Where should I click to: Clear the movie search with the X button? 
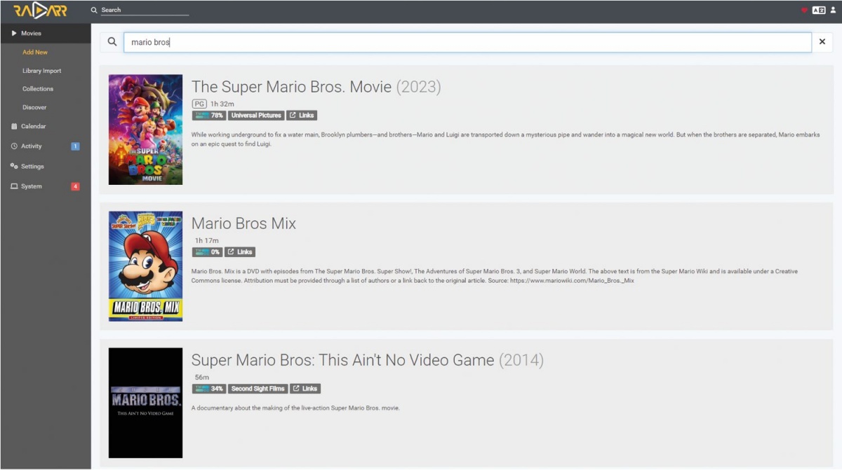822,42
